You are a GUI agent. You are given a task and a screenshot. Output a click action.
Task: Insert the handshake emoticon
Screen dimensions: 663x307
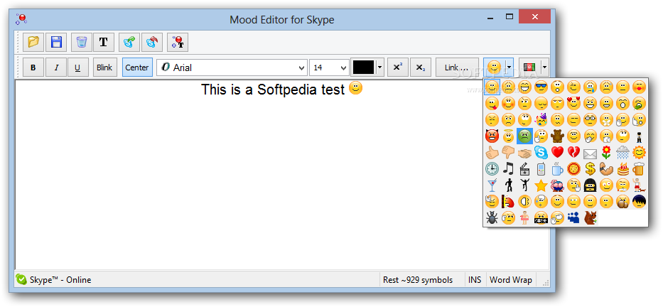524,152
